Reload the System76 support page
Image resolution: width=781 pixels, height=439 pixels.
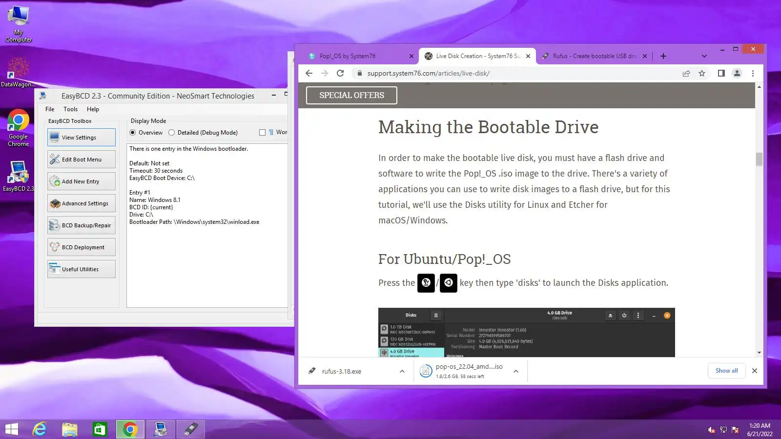[x=341, y=73]
